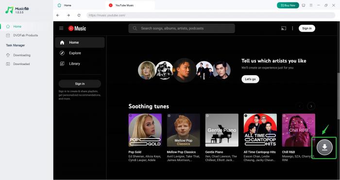Viewport: 340px width, 180px height.
Task: Click the round download button
Action: [x=324, y=147]
